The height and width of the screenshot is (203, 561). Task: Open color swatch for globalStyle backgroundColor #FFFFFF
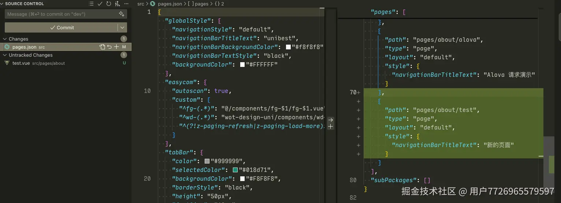coord(242,65)
